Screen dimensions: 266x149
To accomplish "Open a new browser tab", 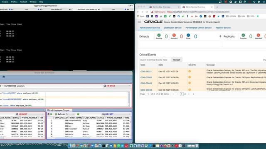I will (x=217, y=7).
